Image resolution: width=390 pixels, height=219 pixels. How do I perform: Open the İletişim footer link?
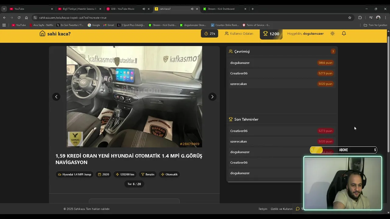[263, 209]
